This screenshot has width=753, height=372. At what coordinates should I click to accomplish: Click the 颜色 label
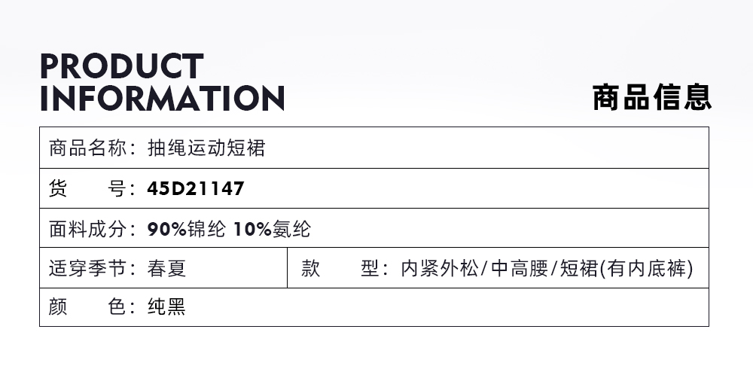coord(87,307)
